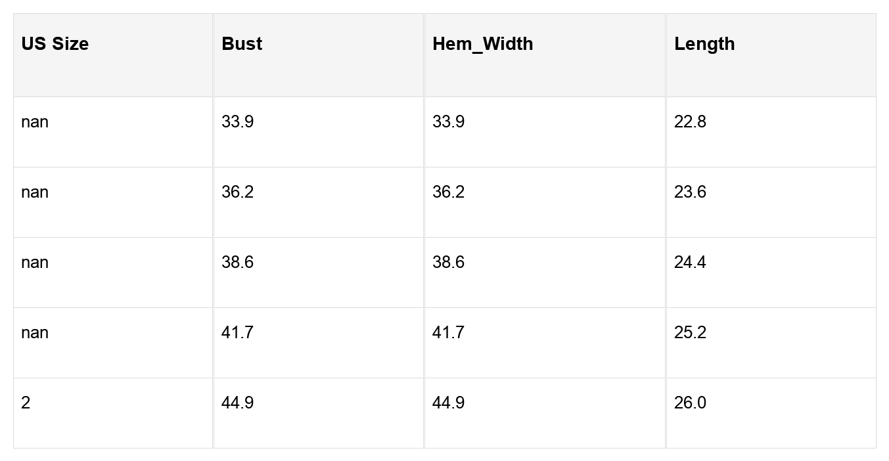Select Hem_Width cell showing 38.6
889x461 pixels.
545,273
